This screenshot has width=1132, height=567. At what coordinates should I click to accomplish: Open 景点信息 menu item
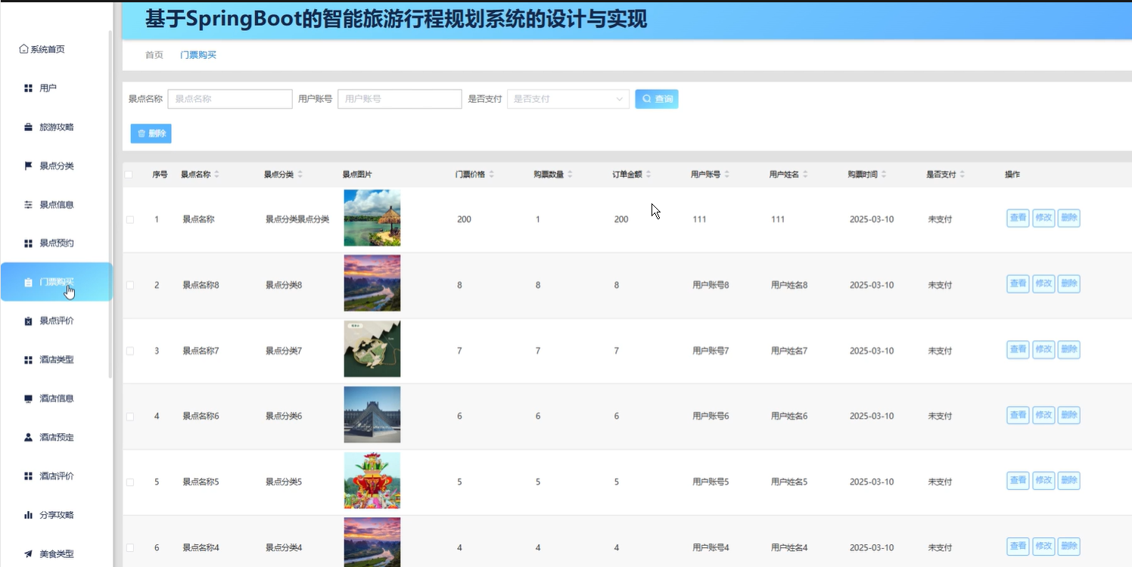click(57, 205)
